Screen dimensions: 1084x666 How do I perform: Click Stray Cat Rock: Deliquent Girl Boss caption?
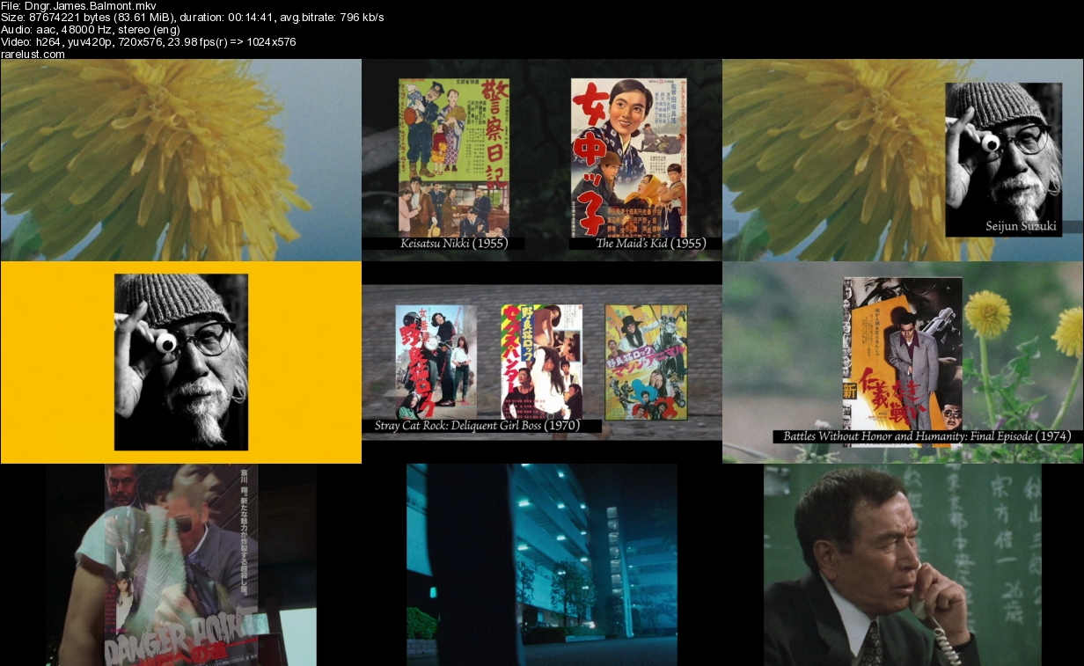click(x=478, y=426)
